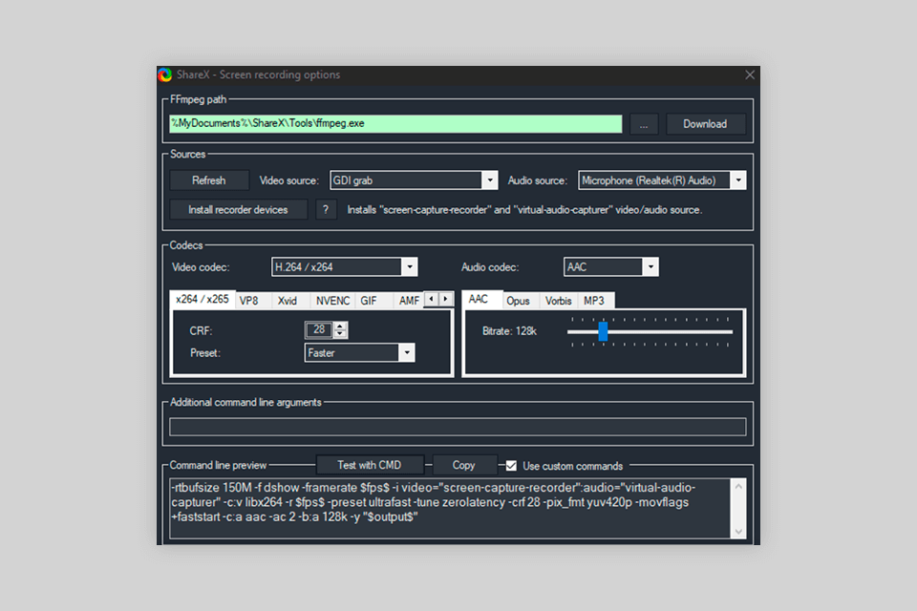Image resolution: width=917 pixels, height=611 pixels.
Task: Click the CRF value field showing 28
Action: (319, 329)
